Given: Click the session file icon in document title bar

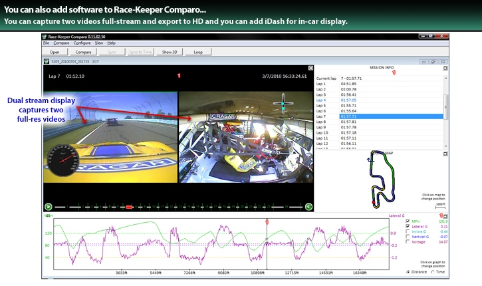Looking at the screenshot, I should [46, 61].
